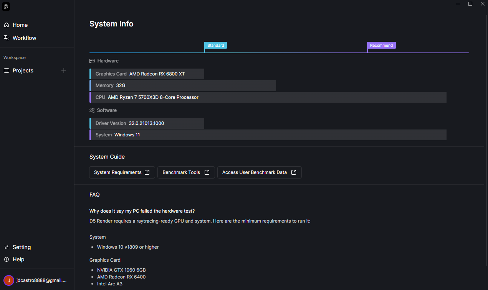Open the user account avatar J

tap(9, 280)
